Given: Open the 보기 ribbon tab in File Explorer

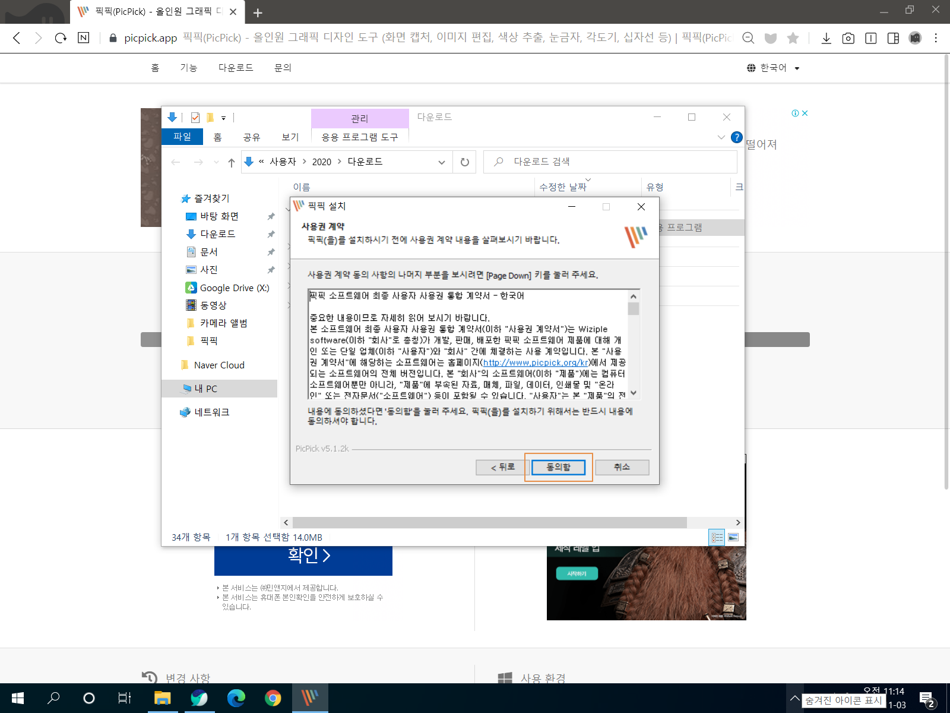Looking at the screenshot, I should (290, 137).
